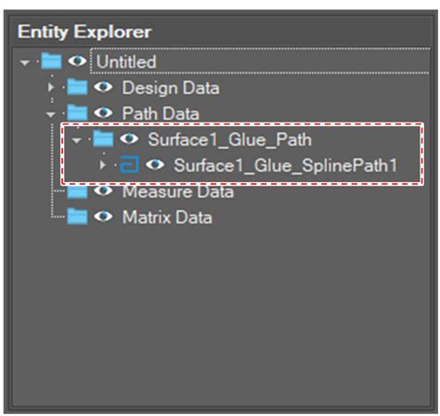The width and height of the screenshot is (440, 416).
Task: Collapse the Surface1_Glue_Path folder
Action: 76,140
